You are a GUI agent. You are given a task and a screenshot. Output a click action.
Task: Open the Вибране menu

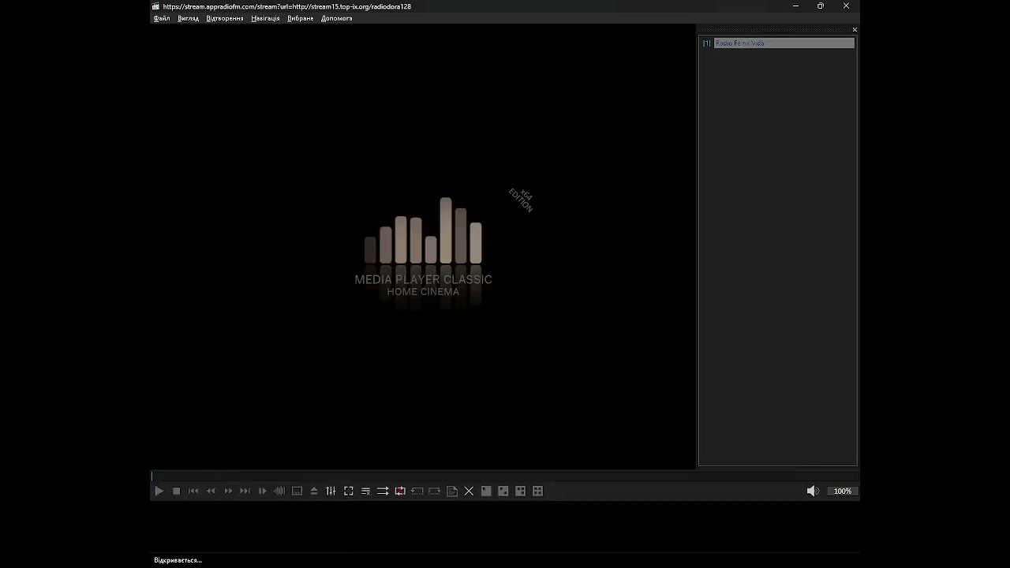301,18
